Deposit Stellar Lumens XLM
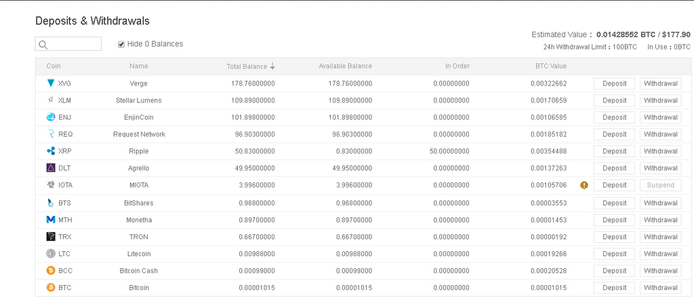The height and width of the screenshot is (300, 694). 614,100
